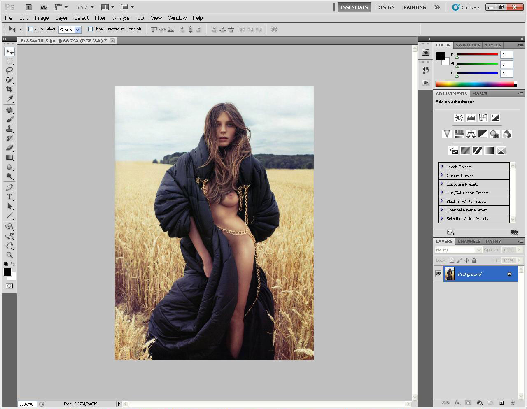Add a Levels adjustment

[471, 118]
